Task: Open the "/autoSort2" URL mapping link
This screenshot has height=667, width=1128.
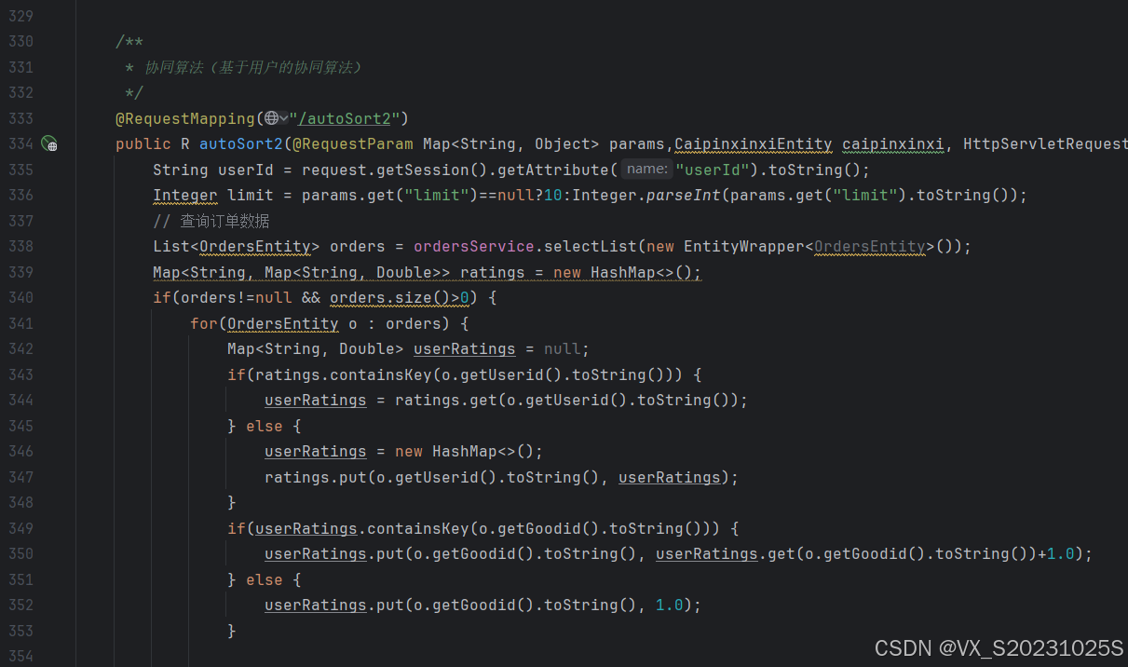Action: click(x=345, y=118)
